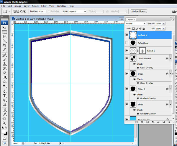Screen dimensions: 177x146
Task: Open the Edit menu
Action: click(10, 6)
